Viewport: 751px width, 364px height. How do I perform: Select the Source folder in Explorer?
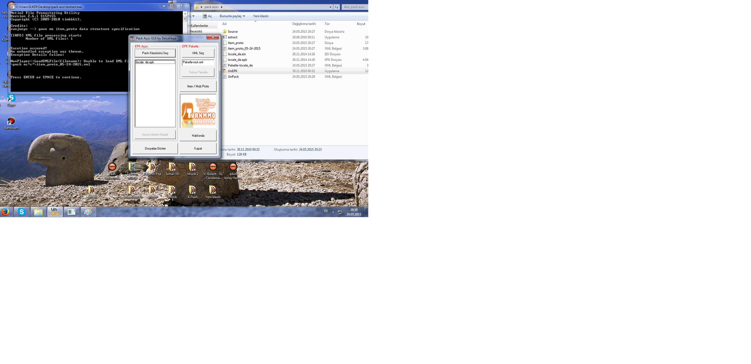click(233, 32)
